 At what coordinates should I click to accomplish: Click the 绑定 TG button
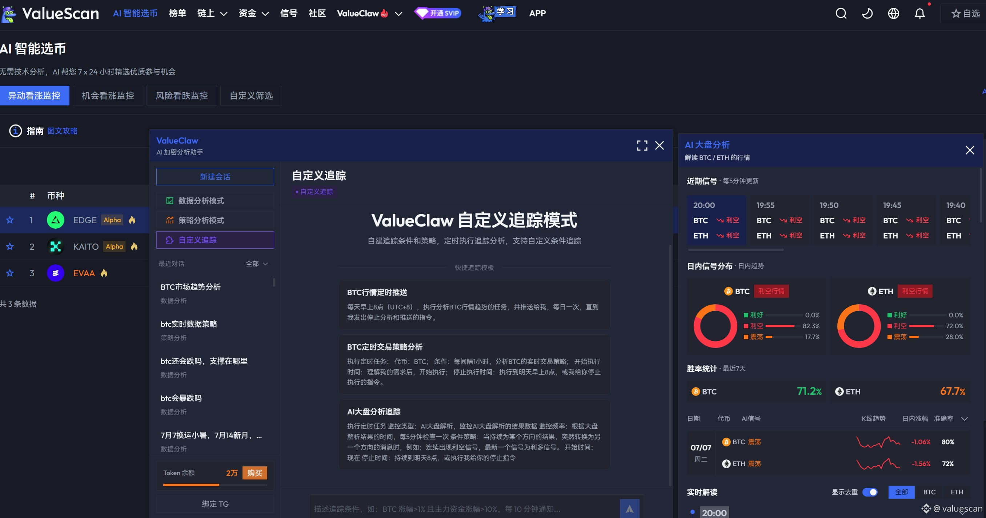pyautogui.click(x=215, y=504)
